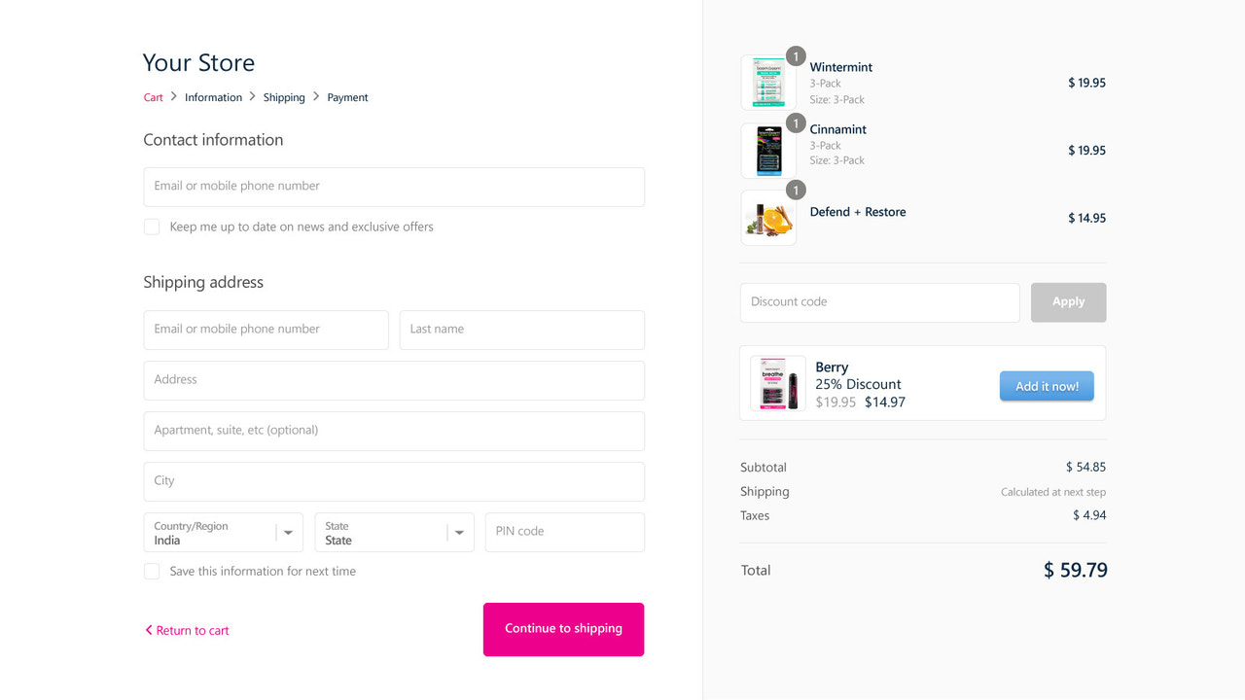Click the Cinnamint product thumbnail
Screen dimensions: 1245x700
tap(768, 150)
